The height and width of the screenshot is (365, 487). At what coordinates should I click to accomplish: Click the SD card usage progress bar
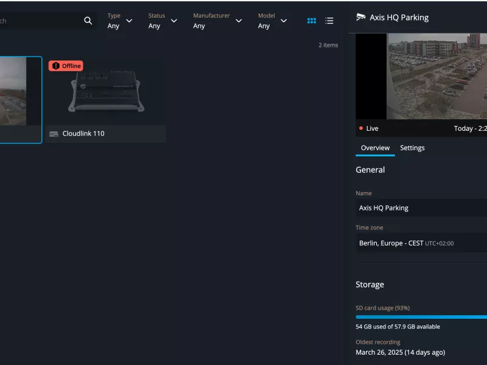coord(420,317)
